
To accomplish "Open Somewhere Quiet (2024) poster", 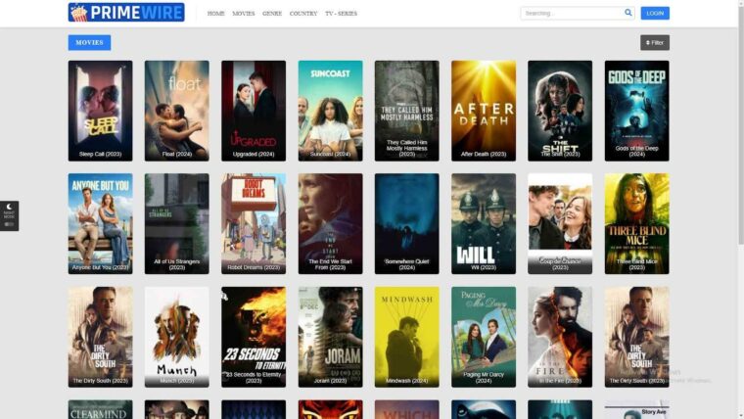I will click(406, 223).
